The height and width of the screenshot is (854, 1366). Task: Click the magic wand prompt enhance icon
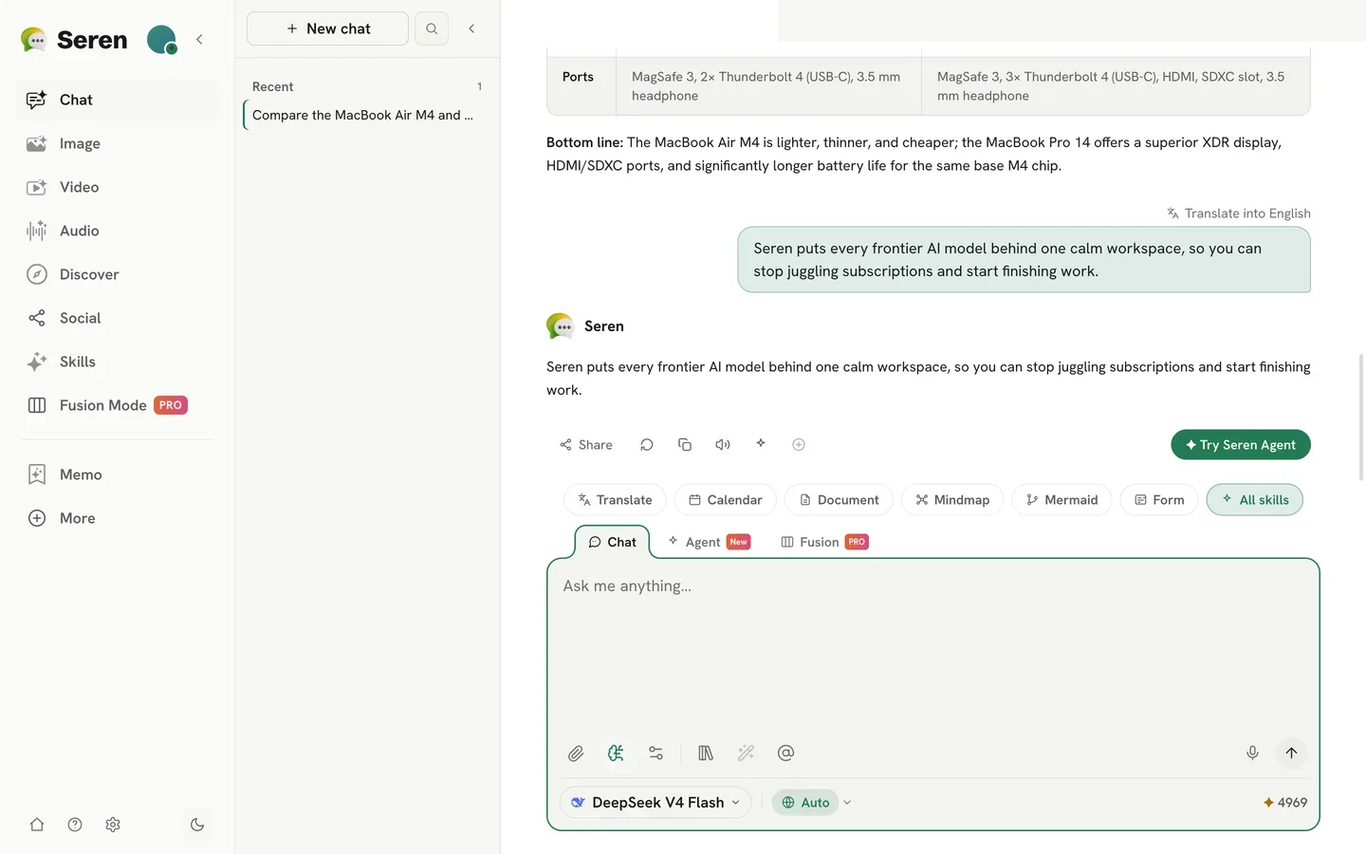746,753
